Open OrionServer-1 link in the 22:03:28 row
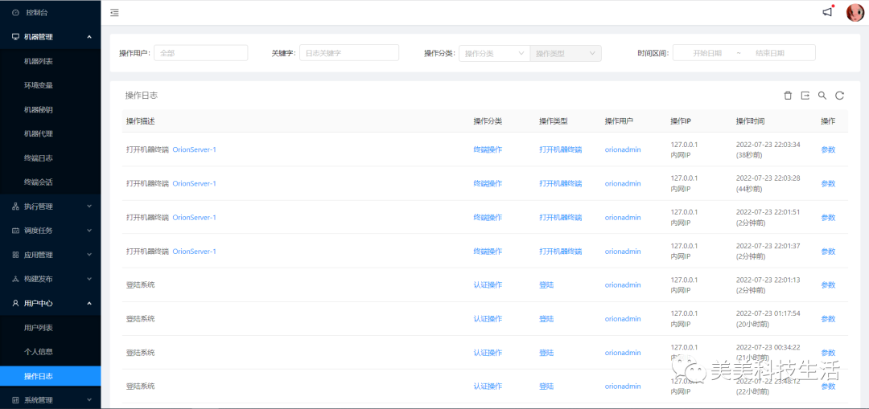Screen dimensions: 869x409 pos(194,183)
